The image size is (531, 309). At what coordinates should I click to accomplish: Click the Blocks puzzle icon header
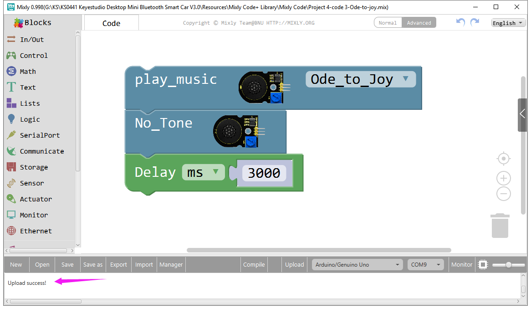(x=19, y=23)
